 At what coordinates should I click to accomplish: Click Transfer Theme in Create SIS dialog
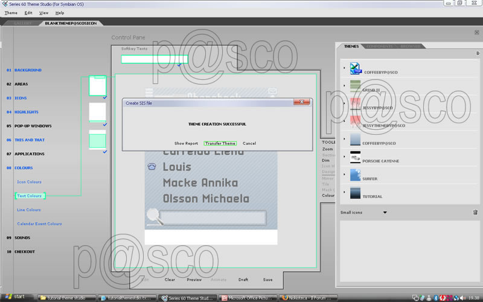click(x=220, y=143)
